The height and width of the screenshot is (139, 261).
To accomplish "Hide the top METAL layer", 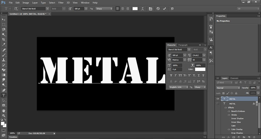I will 218,99.
